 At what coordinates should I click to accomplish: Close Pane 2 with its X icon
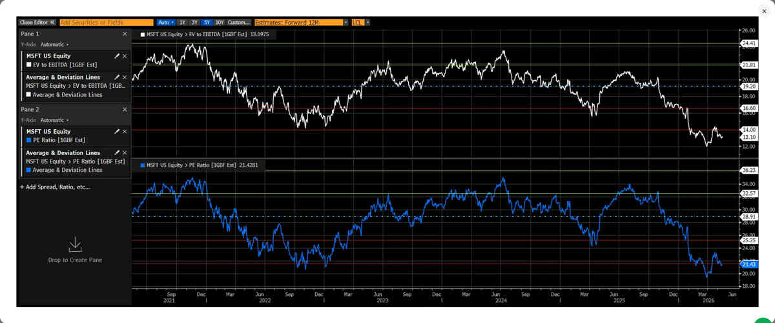(125, 110)
